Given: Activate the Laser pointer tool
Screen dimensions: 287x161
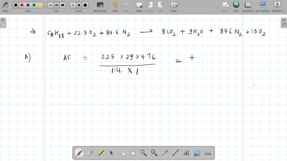Looking at the screenshot, I should click(165, 153).
